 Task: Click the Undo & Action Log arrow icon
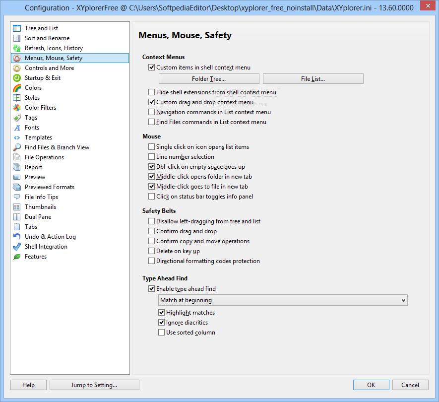coord(17,237)
